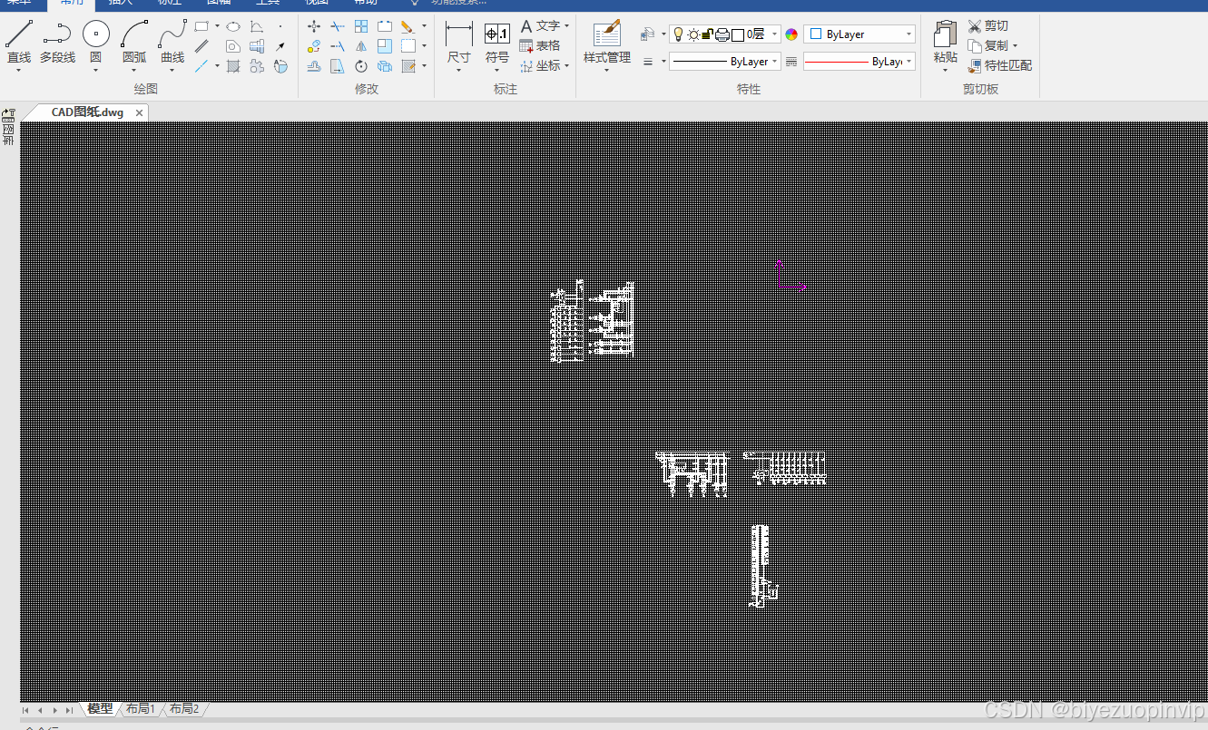
Task: Click the magenta UCS axis icon
Action: (791, 274)
